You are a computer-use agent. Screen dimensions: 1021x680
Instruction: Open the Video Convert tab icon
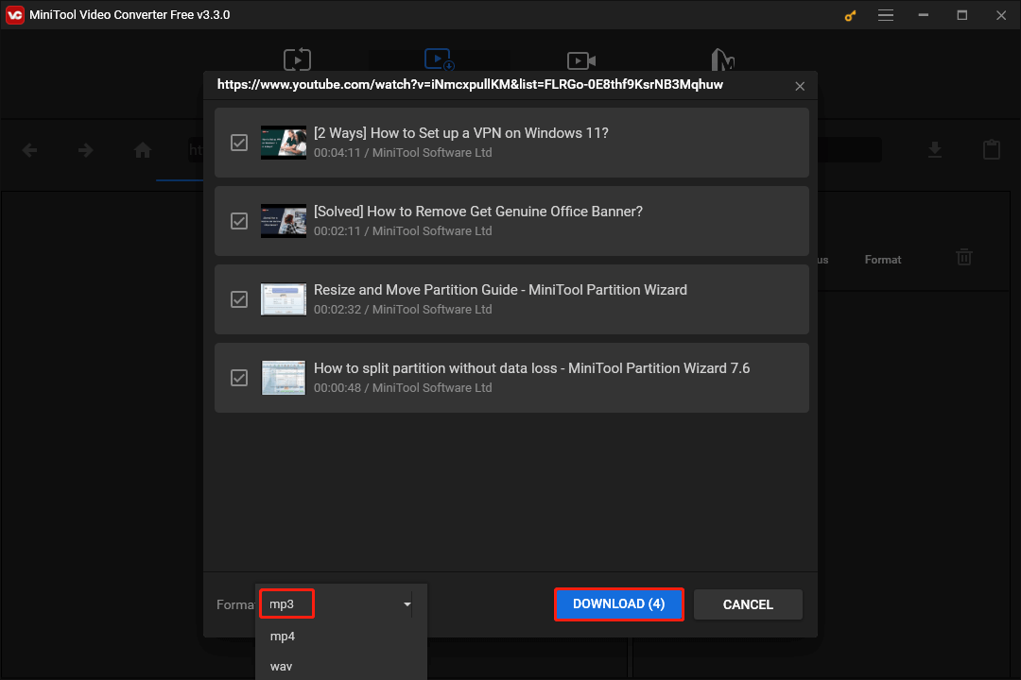tap(297, 59)
